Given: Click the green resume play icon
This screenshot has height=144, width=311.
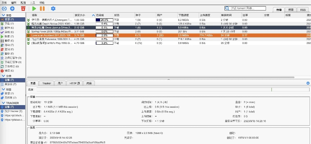Looking at the screenshot, I should click(x=34, y=8).
